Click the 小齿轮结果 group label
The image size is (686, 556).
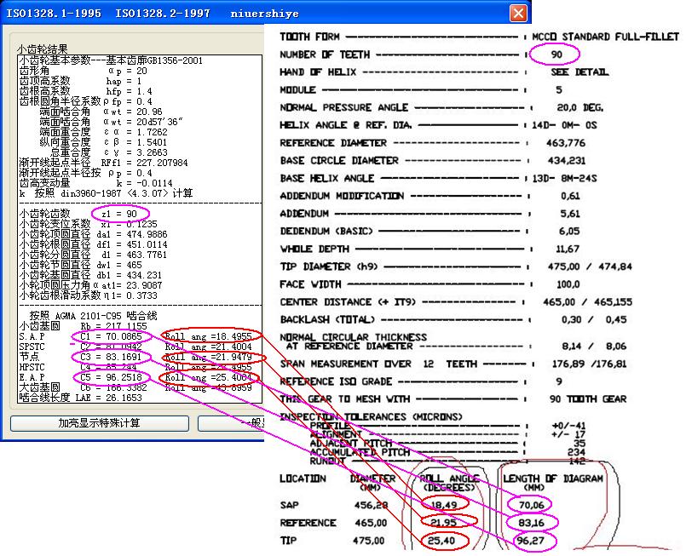[43, 49]
